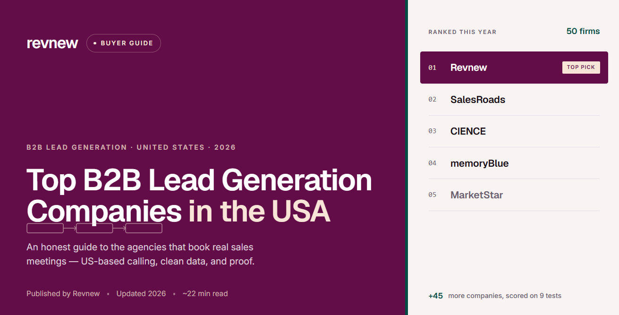Select SalesRoads in the ranking list
Viewport: 619px width, 315px height.
[x=478, y=100]
